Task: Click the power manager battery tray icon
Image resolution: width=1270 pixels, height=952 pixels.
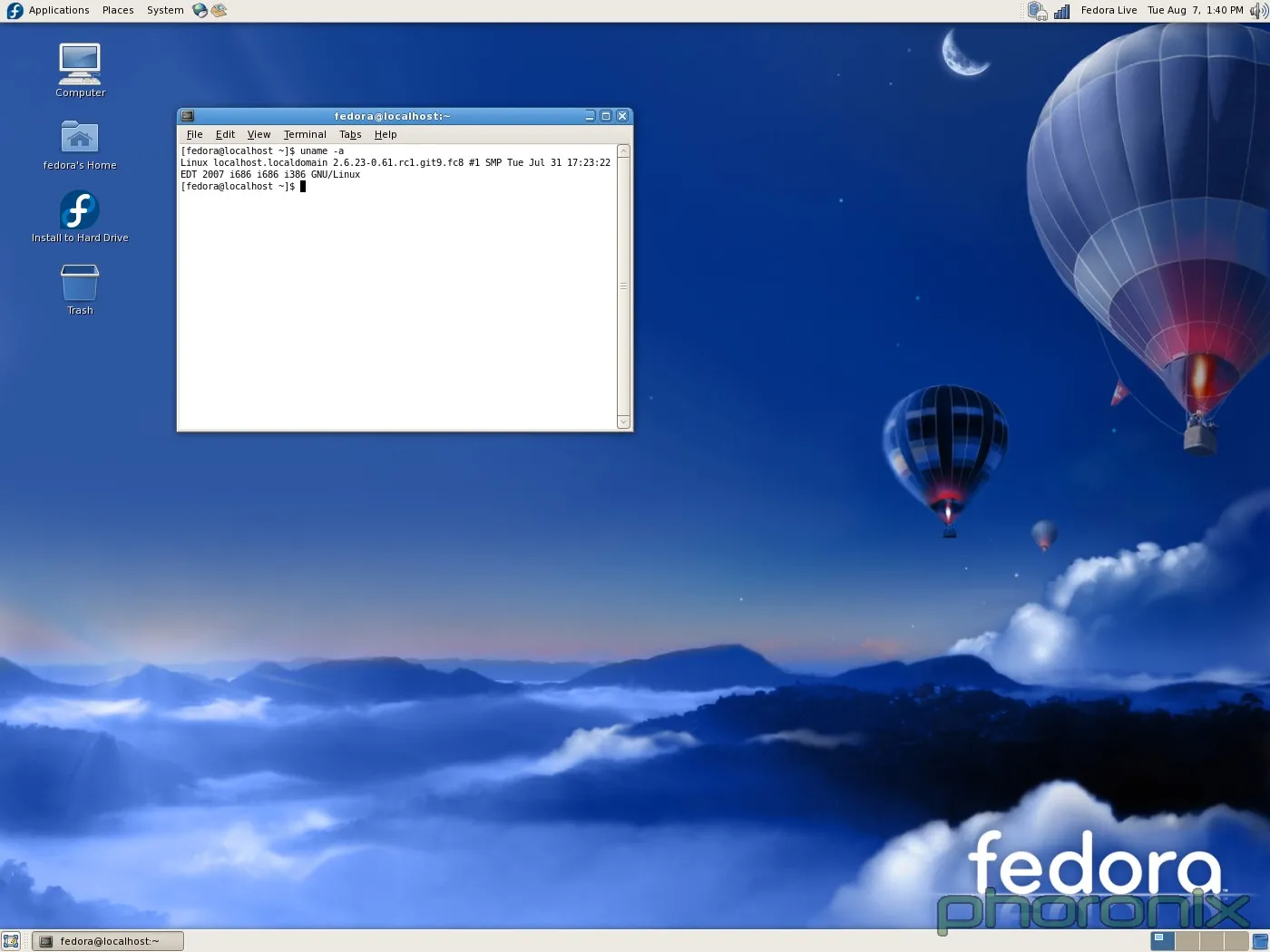Action: (x=1037, y=11)
